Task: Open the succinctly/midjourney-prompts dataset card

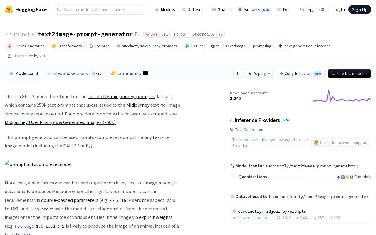Action: 300,214
